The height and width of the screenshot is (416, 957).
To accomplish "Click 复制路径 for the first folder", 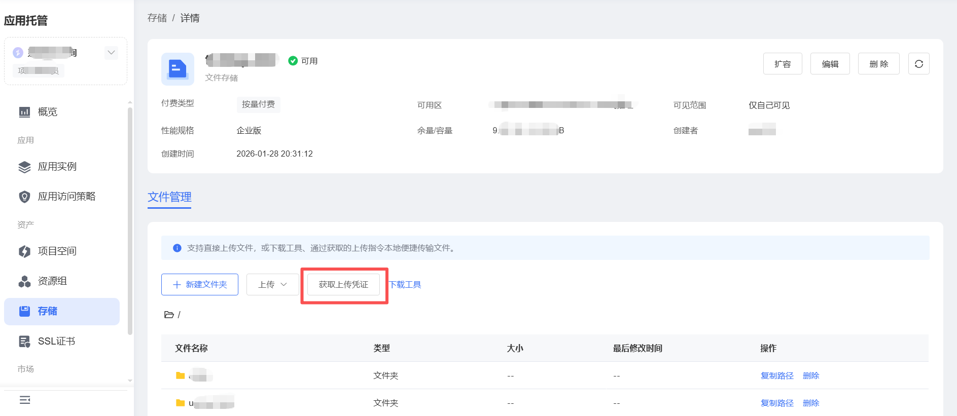I will click(x=776, y=375).
